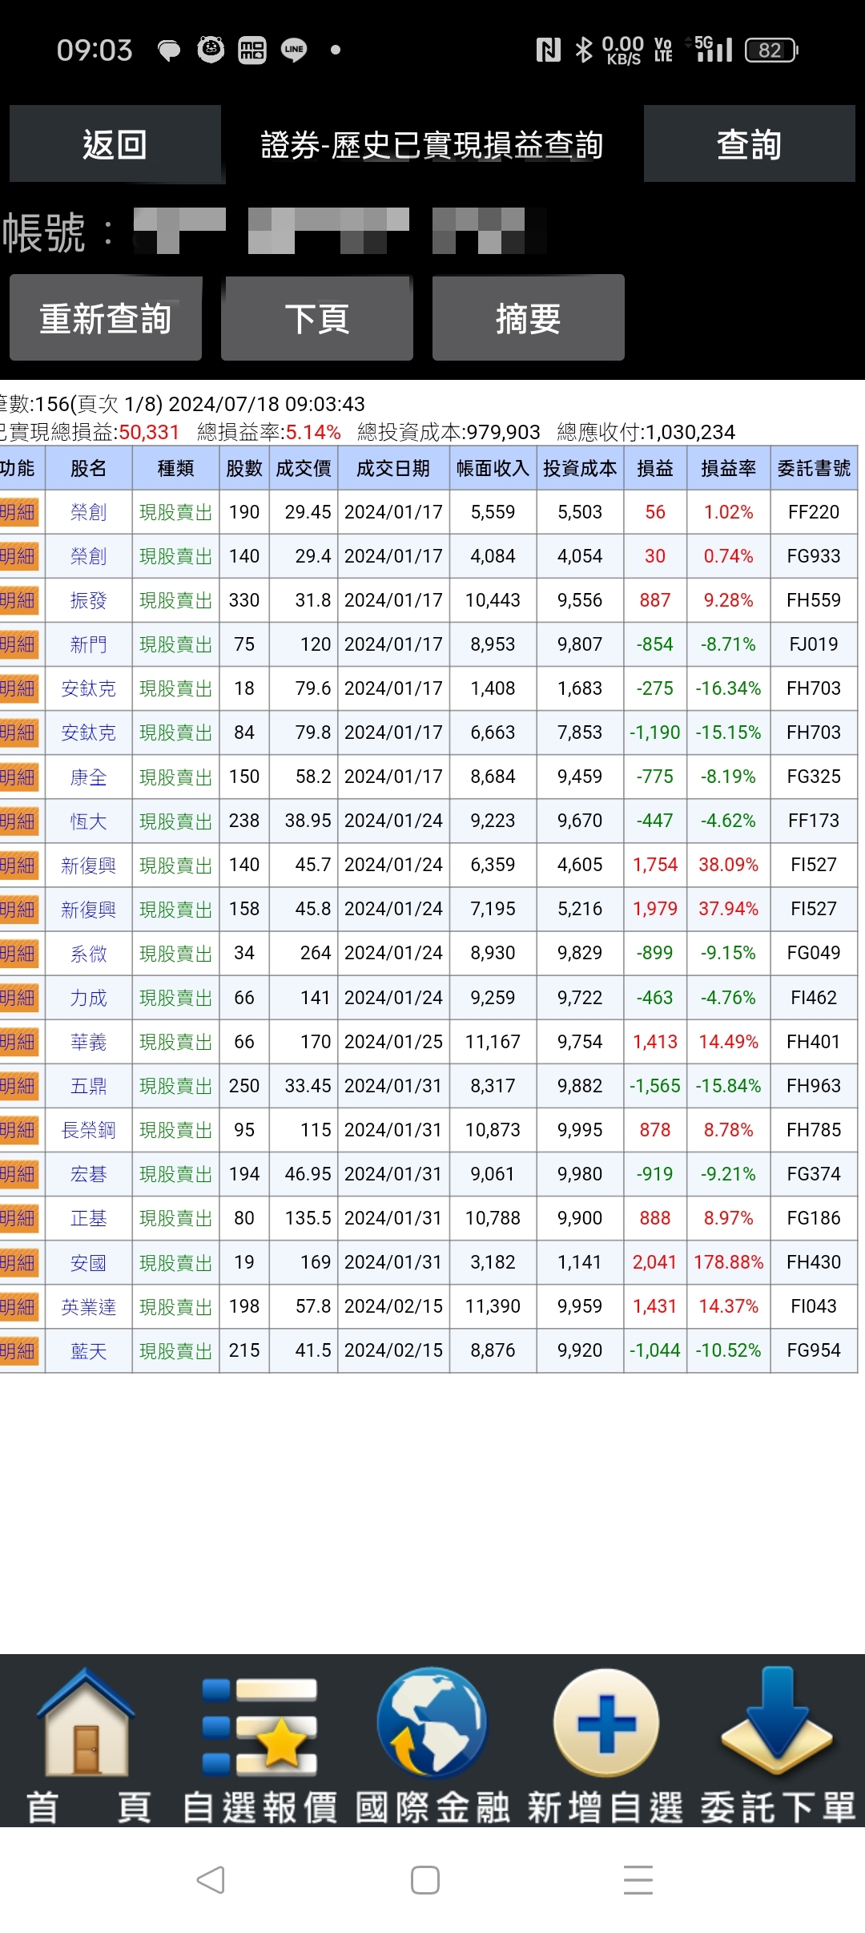Tap 損益率 column header

[728, 468]
